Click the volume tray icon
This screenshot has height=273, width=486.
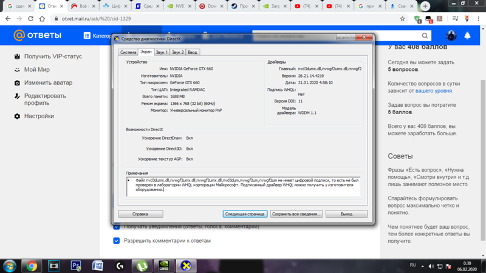(431, 266)
